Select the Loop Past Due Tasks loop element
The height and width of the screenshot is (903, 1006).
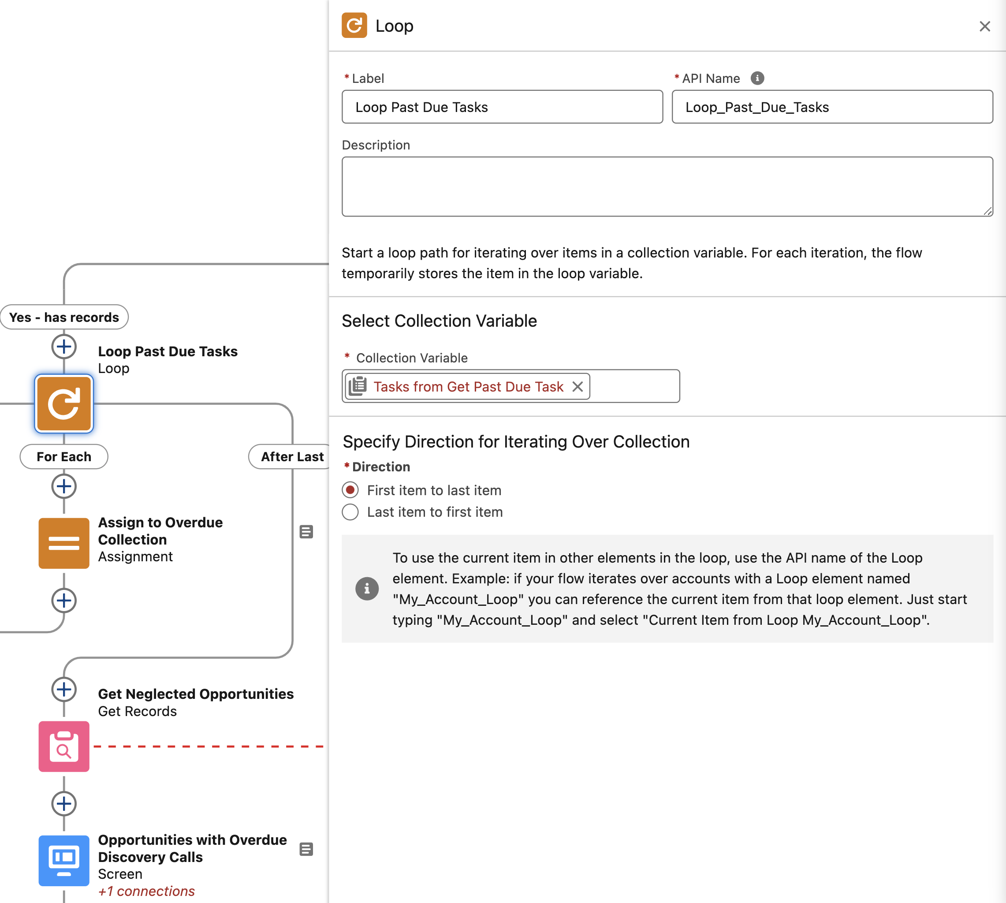pyautogui.click(x=64, y=404)
